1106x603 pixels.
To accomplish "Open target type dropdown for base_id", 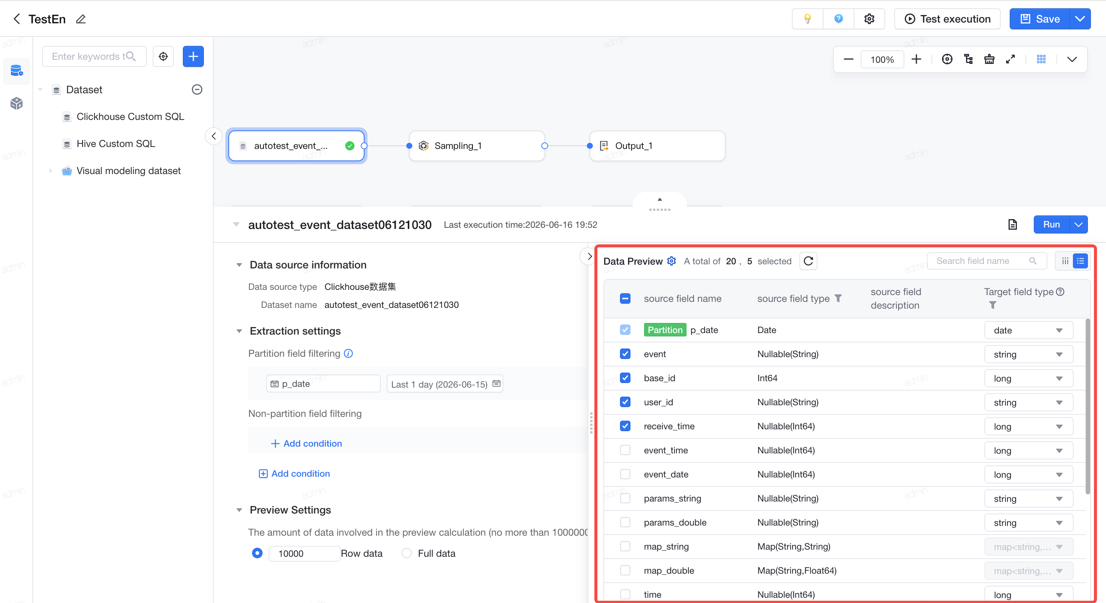I will [1028, 378].
